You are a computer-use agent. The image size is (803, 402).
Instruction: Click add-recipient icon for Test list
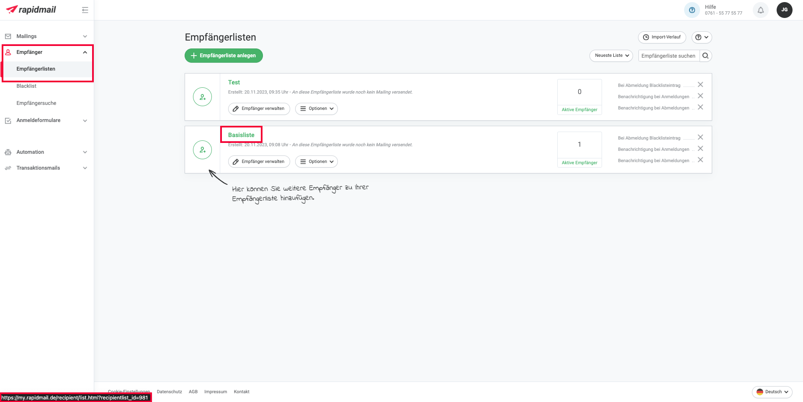click(x=202, y=97)
